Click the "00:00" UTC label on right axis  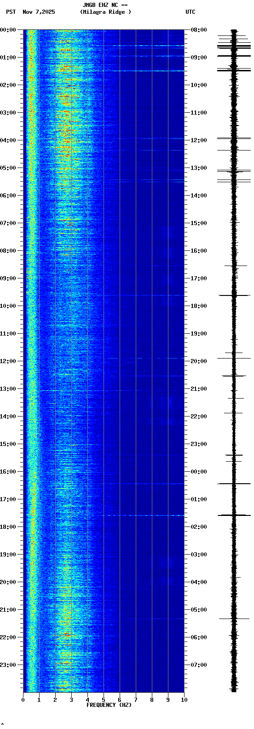(x=199, y=472)
